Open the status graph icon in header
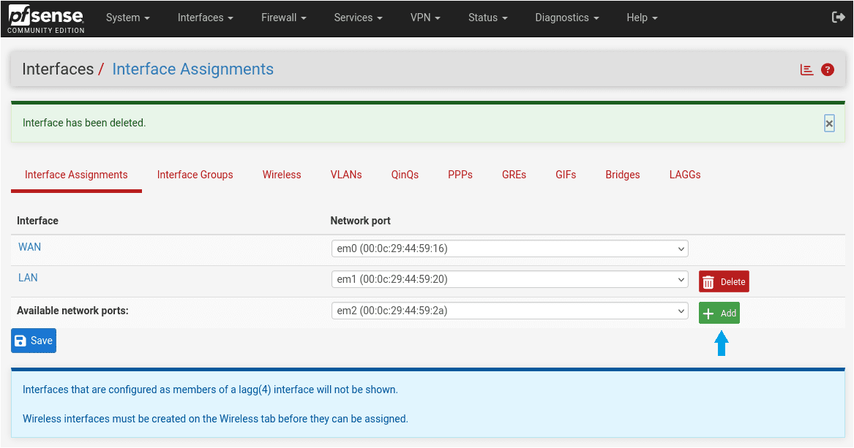The height and width of the screenshot is (448, 854). point(806,69)
